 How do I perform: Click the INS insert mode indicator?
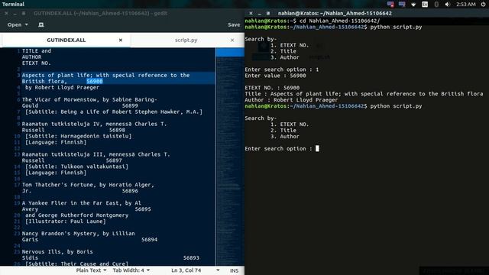[x=235, y=270]
